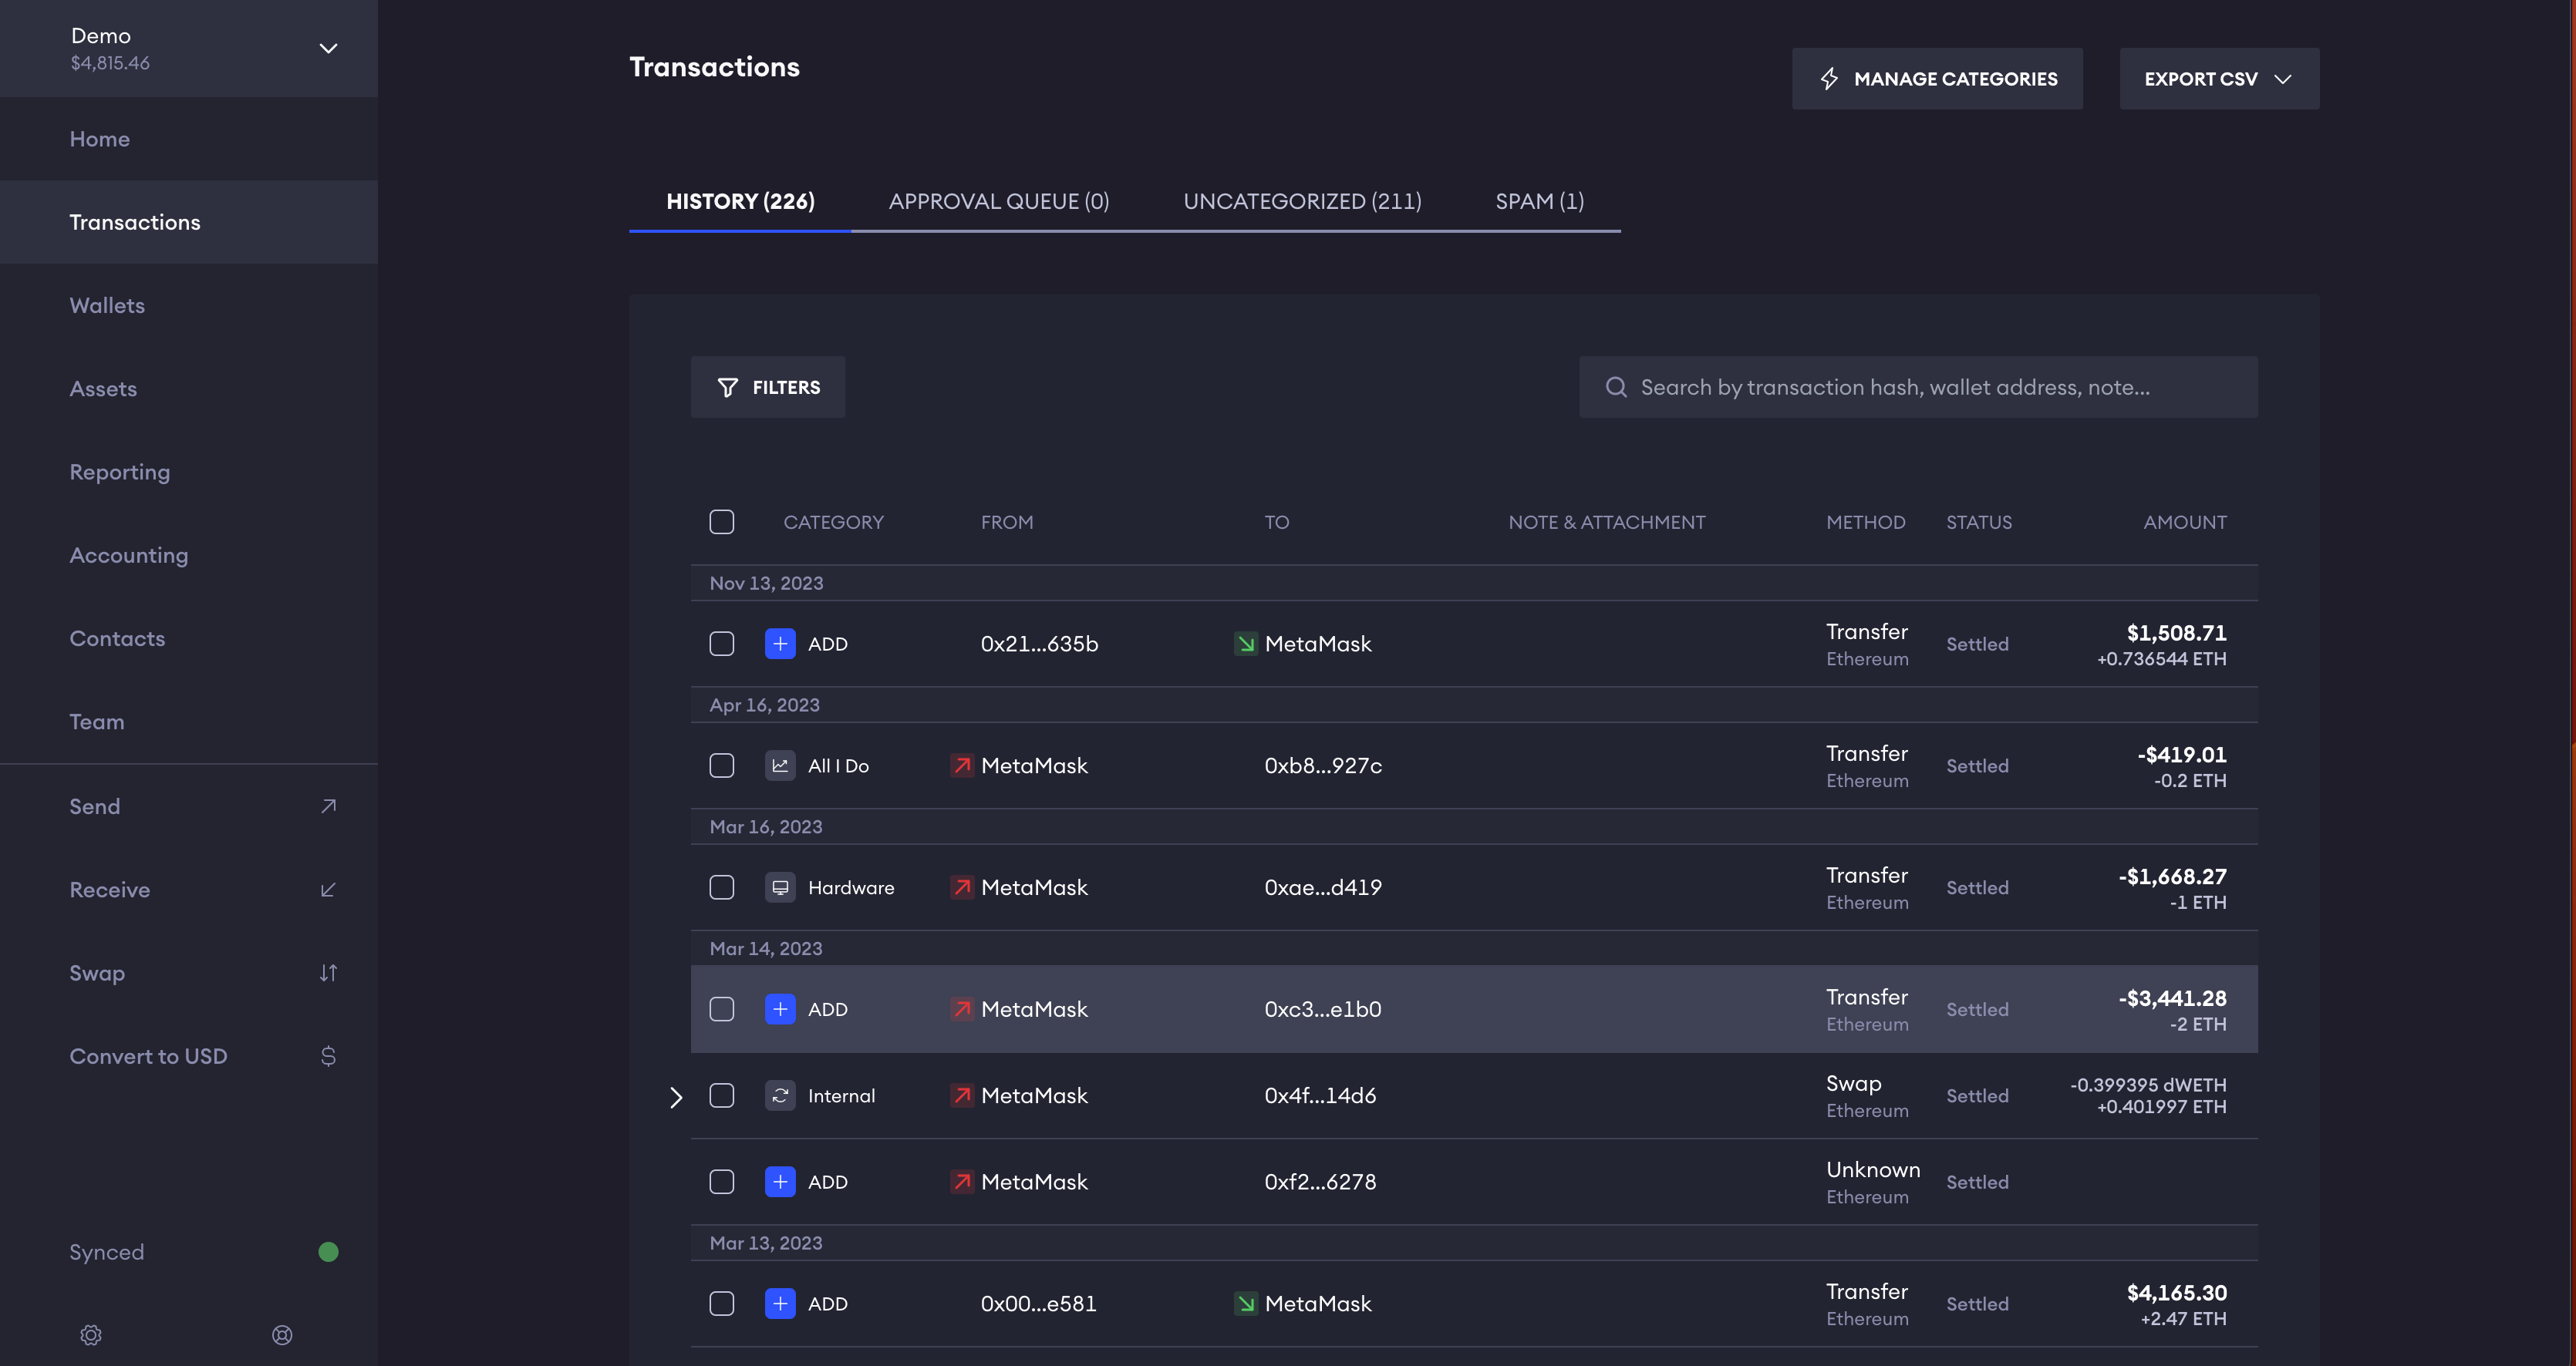2576x1366 pixels.
Task: Click blue plus ADD icon for 0x21...635b
Action: tap(780, 644)
